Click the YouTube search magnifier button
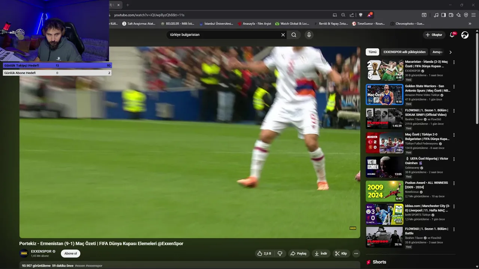Viewport: 479px width, 269px height. coord(294,35)
